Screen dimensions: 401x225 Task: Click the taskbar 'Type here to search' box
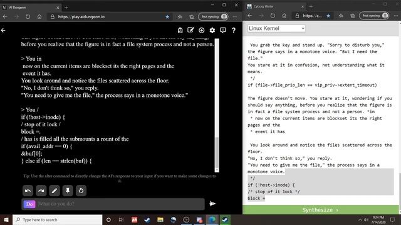point(57,219)
